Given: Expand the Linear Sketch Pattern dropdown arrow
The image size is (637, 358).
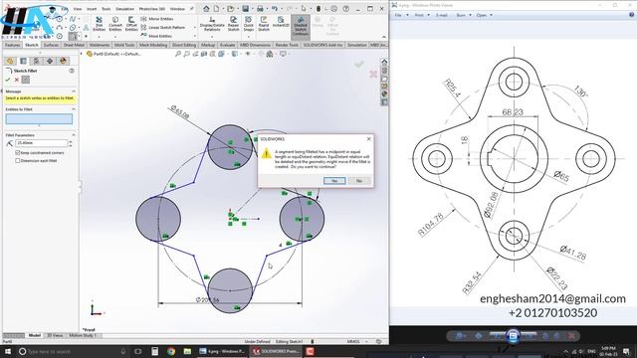Looking at the screenshot, I should coord(195,27).
